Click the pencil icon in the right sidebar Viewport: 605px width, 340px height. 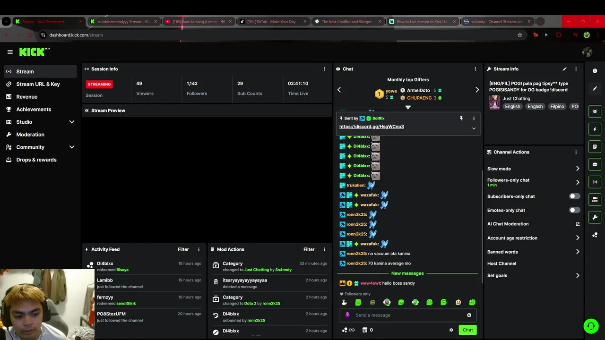pyautogui.click(x=595, y=88)
